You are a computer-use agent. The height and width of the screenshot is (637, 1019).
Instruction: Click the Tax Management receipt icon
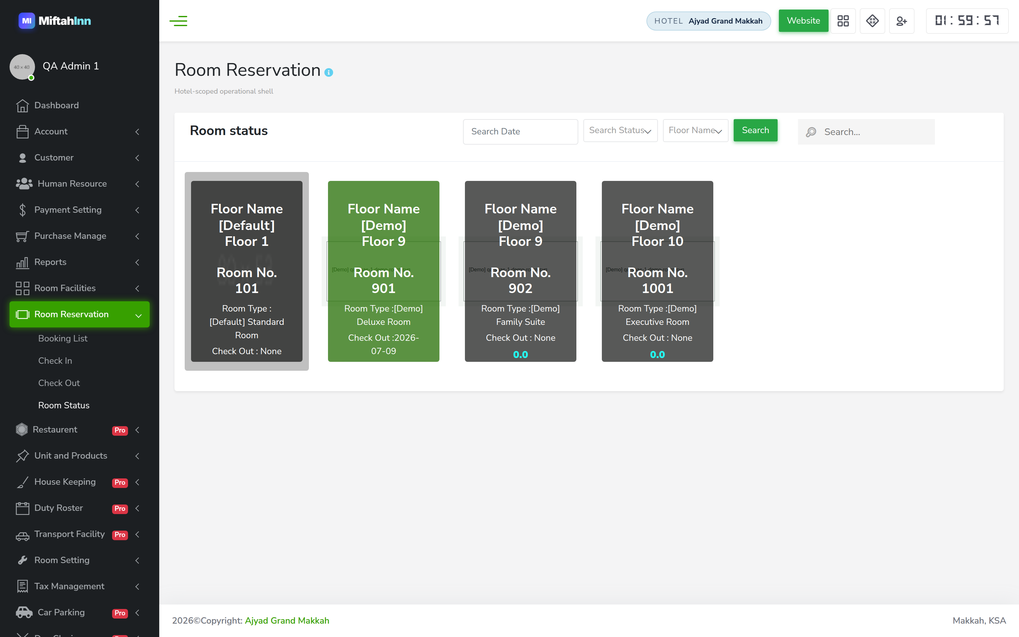22,586
